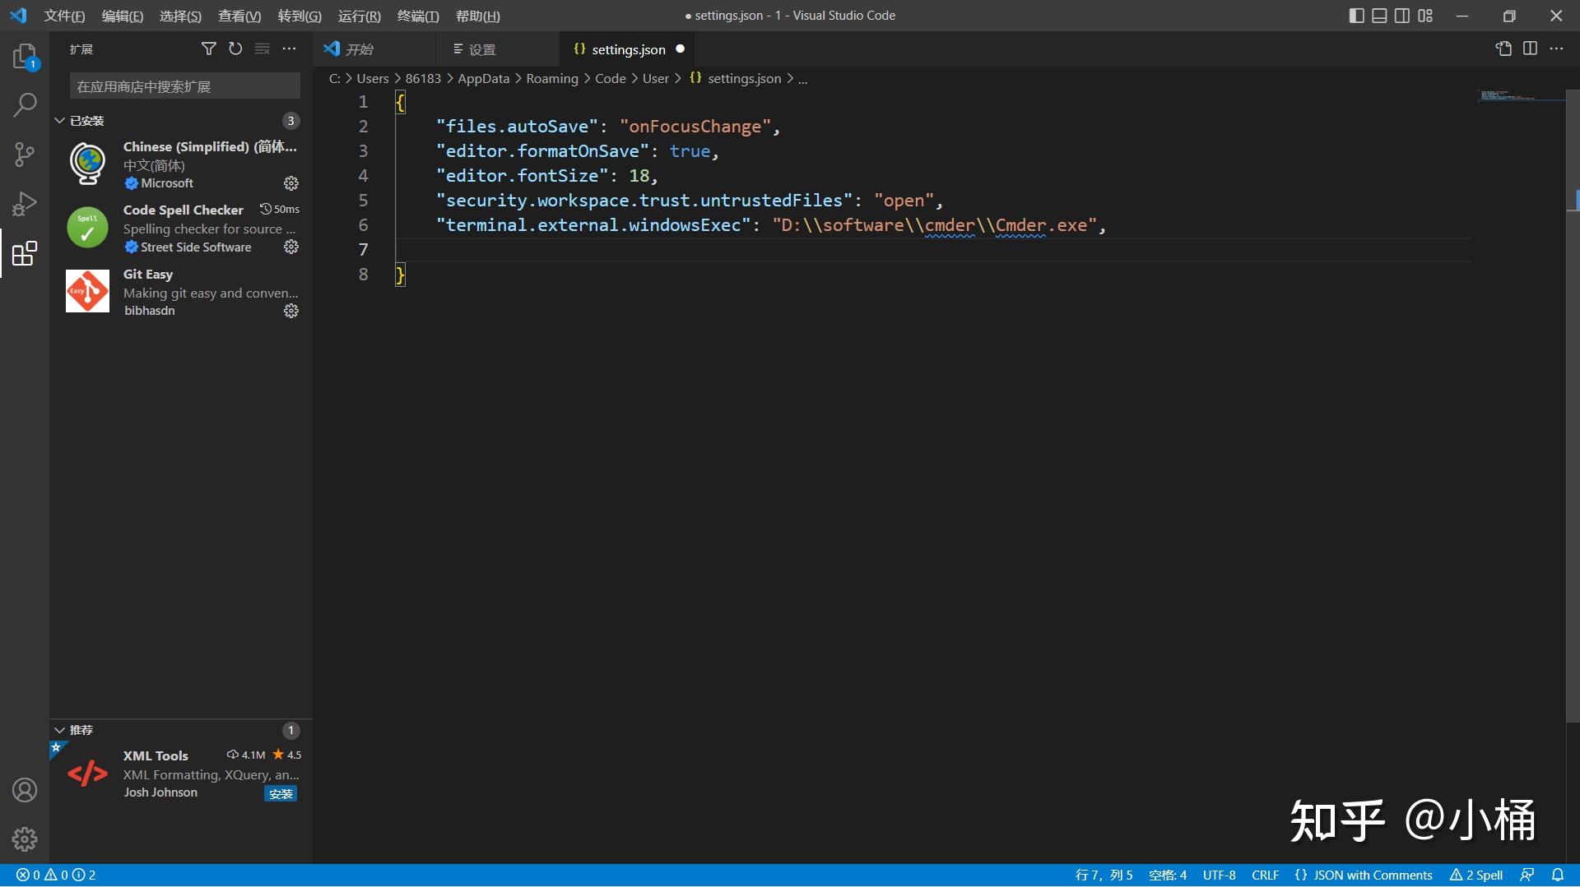Toggle the Split Editor icon
Screen dimensions: 1580x887
[1531, 49]
